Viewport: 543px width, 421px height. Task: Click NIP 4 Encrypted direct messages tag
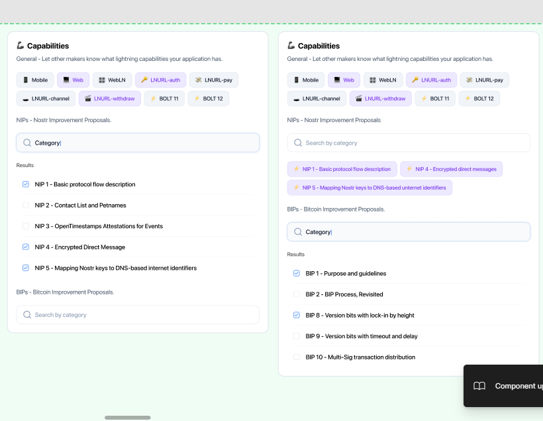[x=451, y=169]
